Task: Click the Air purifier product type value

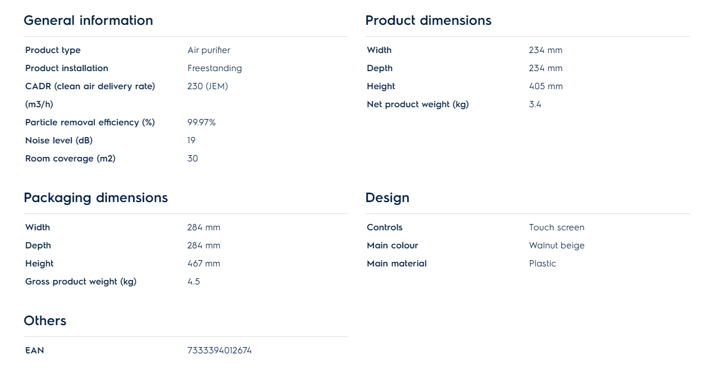Action: coord(209,50)
